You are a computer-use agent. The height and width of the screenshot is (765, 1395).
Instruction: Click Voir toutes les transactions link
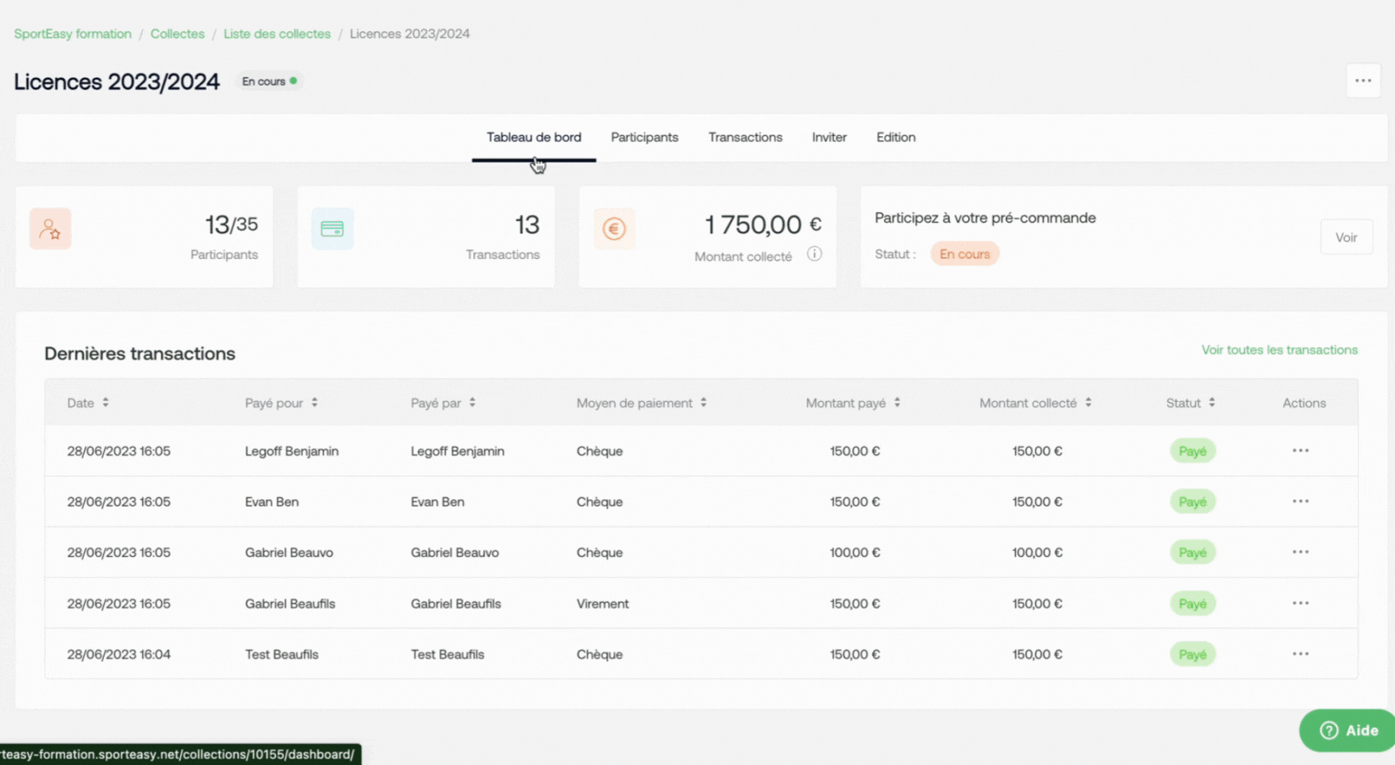coord(1280,349)
